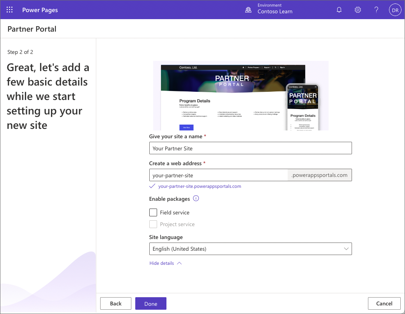Image resolution: width=405 pixels, height=314 pixels.
Task: Click the Step 2 of 2 text
Action: tap(20, 52)
